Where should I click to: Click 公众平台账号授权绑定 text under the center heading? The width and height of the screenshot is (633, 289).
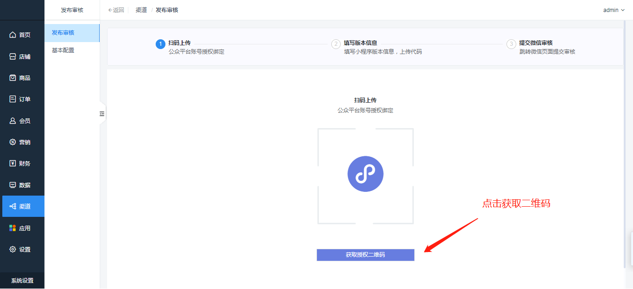[x=366, y=111]
